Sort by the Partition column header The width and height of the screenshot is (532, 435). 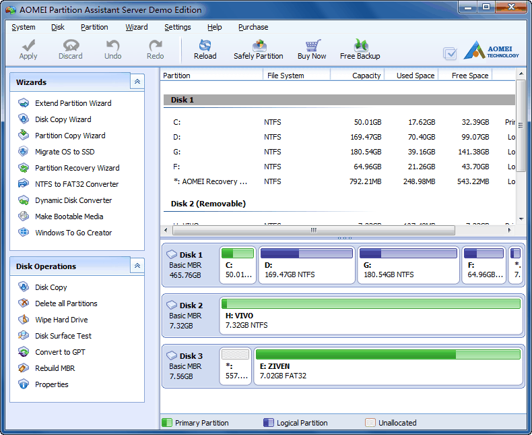click(211, 76)
